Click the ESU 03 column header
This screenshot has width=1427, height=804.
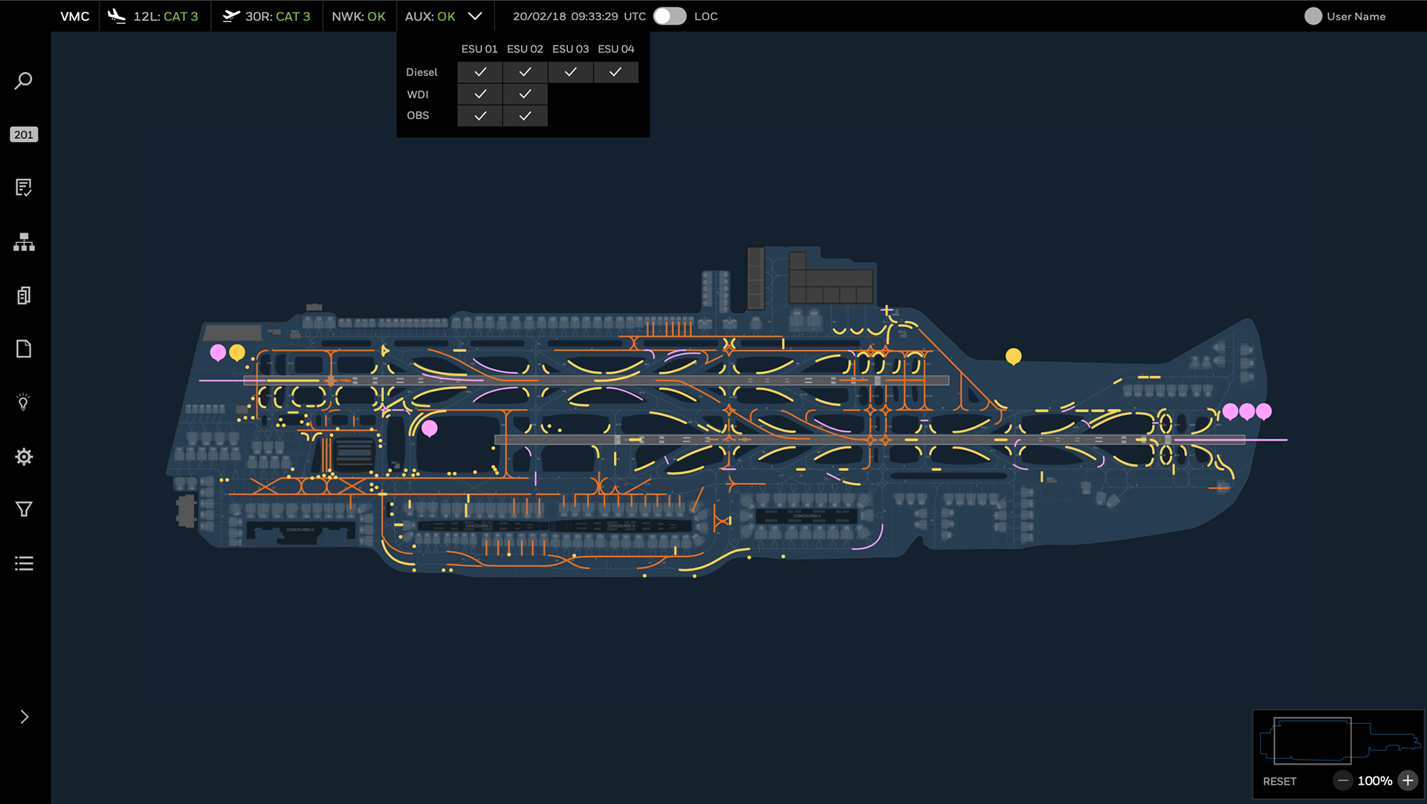pyautogui.click(x=570, y=49)
